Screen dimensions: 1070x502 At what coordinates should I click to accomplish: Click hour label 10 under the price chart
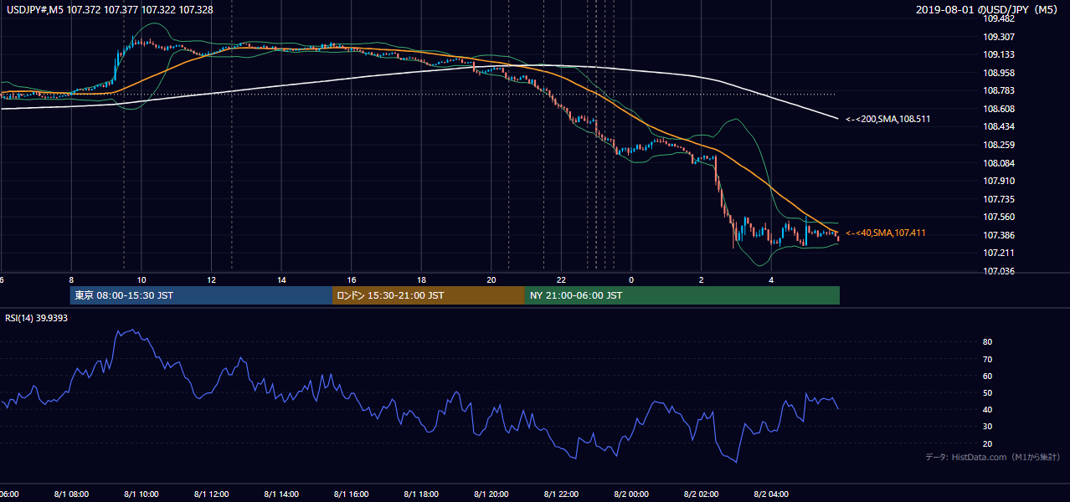(141, 279)
